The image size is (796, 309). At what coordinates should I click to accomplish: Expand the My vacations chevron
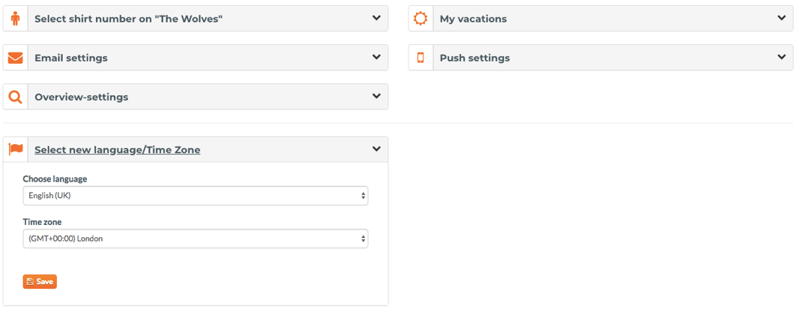point(781,18)
